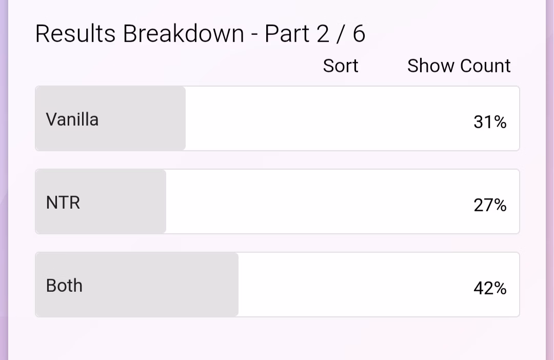This screenshot has width=554, height=360.
Task: Click the number 6 in the heading
Action: click(x=359, y=34)
